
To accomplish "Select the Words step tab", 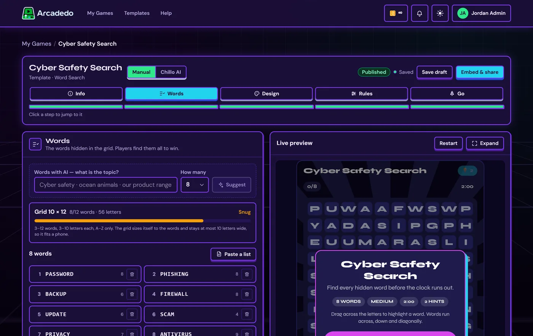I will coord(171,94).
